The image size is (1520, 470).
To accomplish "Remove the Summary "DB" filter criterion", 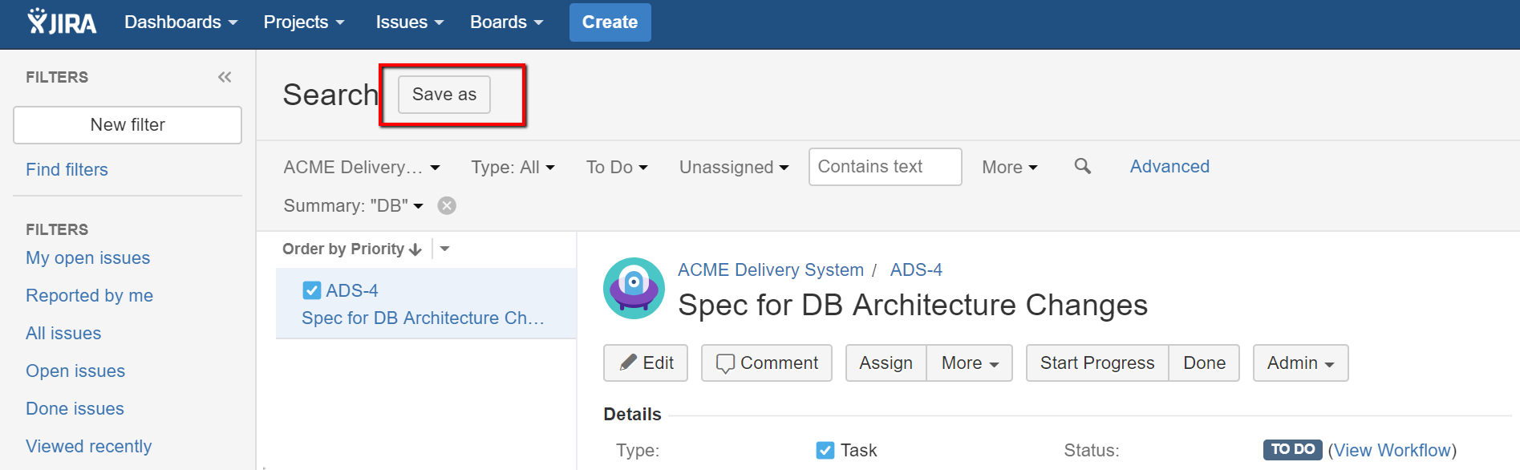I will (x=447, y=205).
